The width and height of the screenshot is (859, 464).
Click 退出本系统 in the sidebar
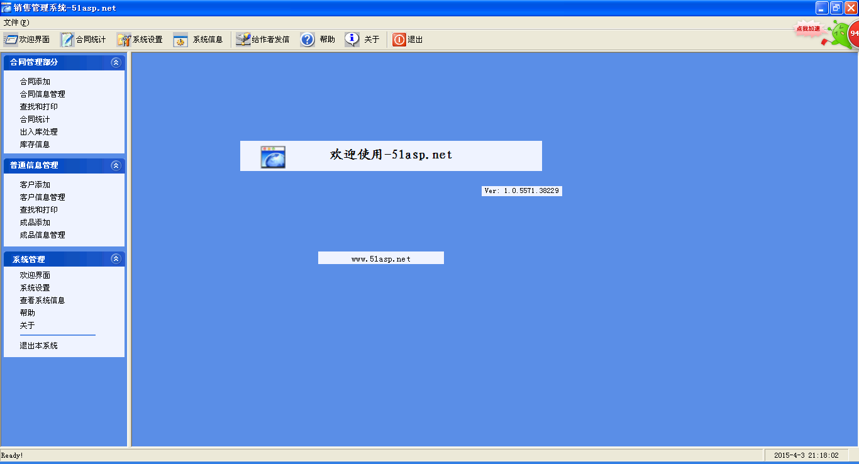(39, 346)
